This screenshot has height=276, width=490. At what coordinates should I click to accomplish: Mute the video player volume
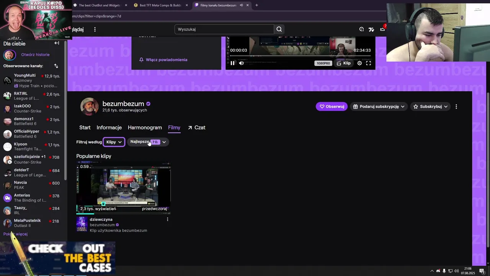click(x=242, y=63)
